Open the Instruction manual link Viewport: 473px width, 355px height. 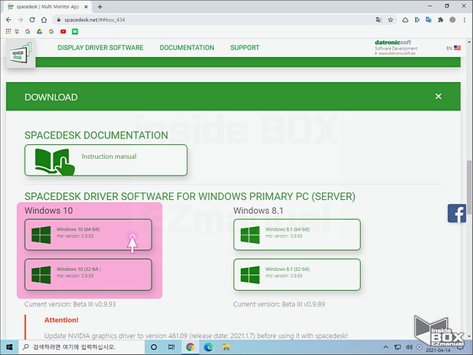coord(106,160)
